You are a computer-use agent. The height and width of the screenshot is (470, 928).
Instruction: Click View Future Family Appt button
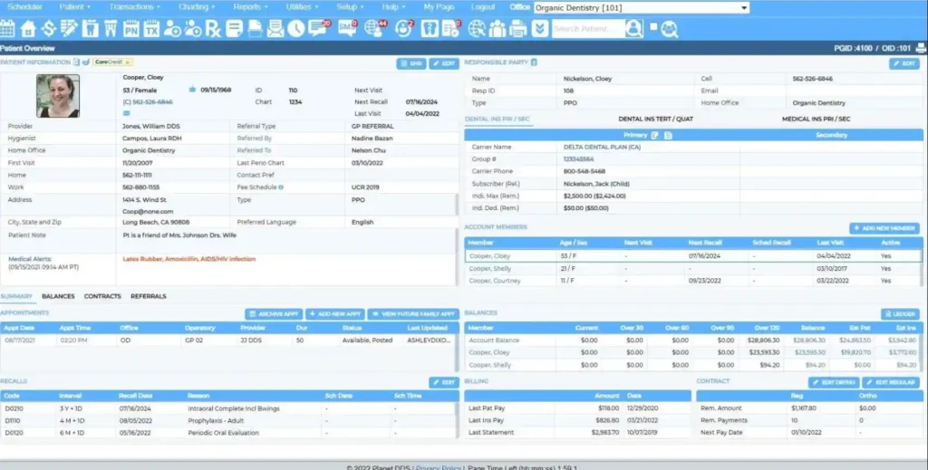click(413, 314)
